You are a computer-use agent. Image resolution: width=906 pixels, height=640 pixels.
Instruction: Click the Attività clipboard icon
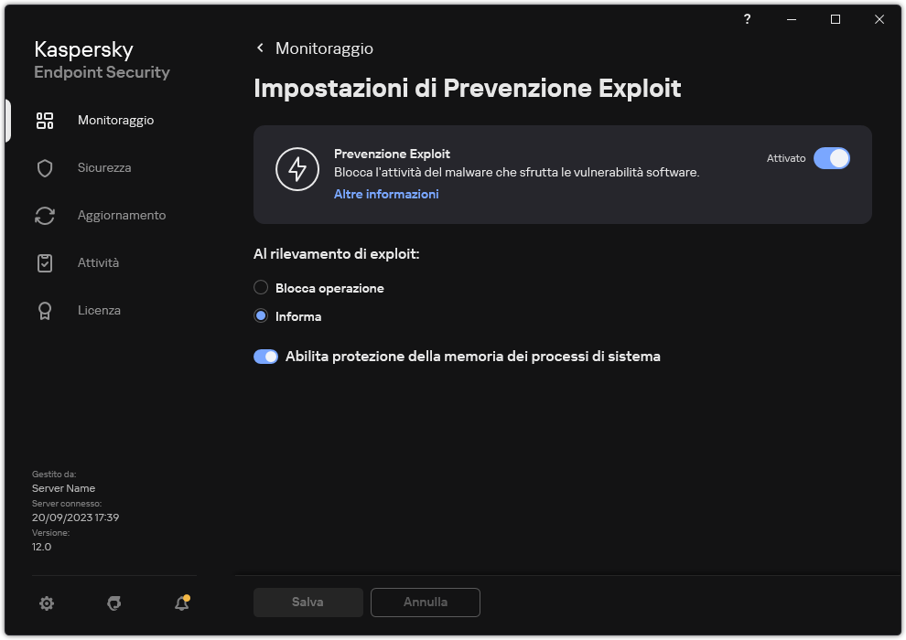pyautogui.click(x=45, y=262)
